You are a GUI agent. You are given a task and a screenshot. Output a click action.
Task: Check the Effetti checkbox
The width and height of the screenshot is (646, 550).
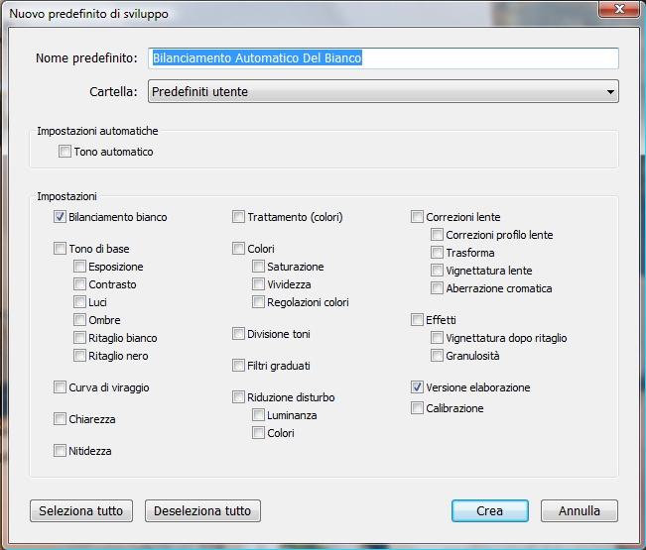point(417,320)
